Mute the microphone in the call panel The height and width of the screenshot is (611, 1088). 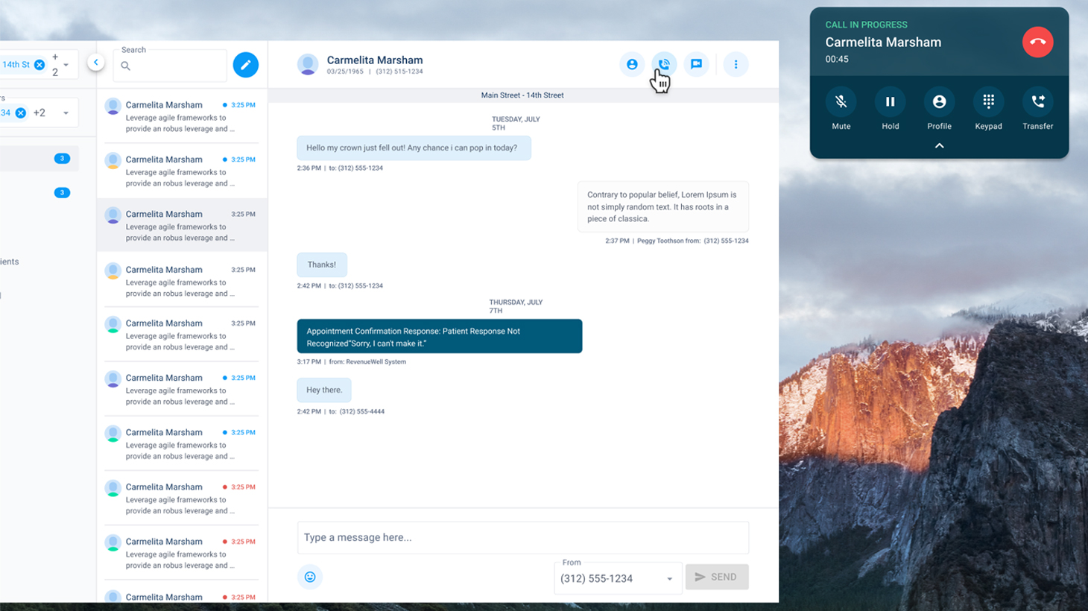tap(841, 102)
